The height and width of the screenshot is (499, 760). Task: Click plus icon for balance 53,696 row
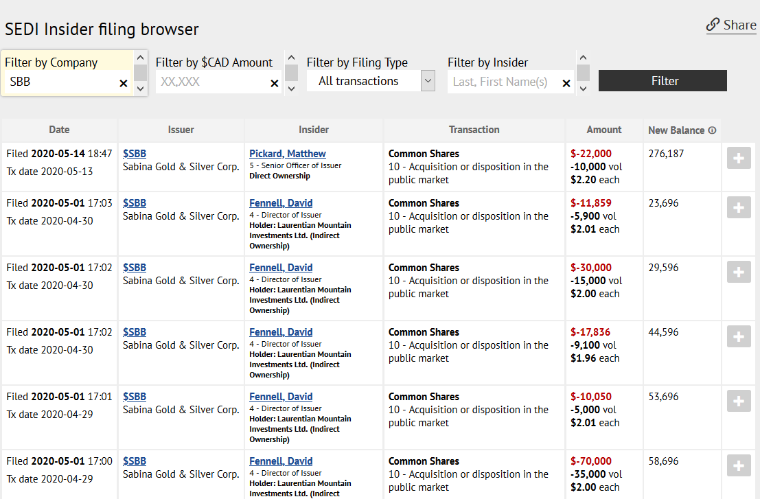pos(739,402)
